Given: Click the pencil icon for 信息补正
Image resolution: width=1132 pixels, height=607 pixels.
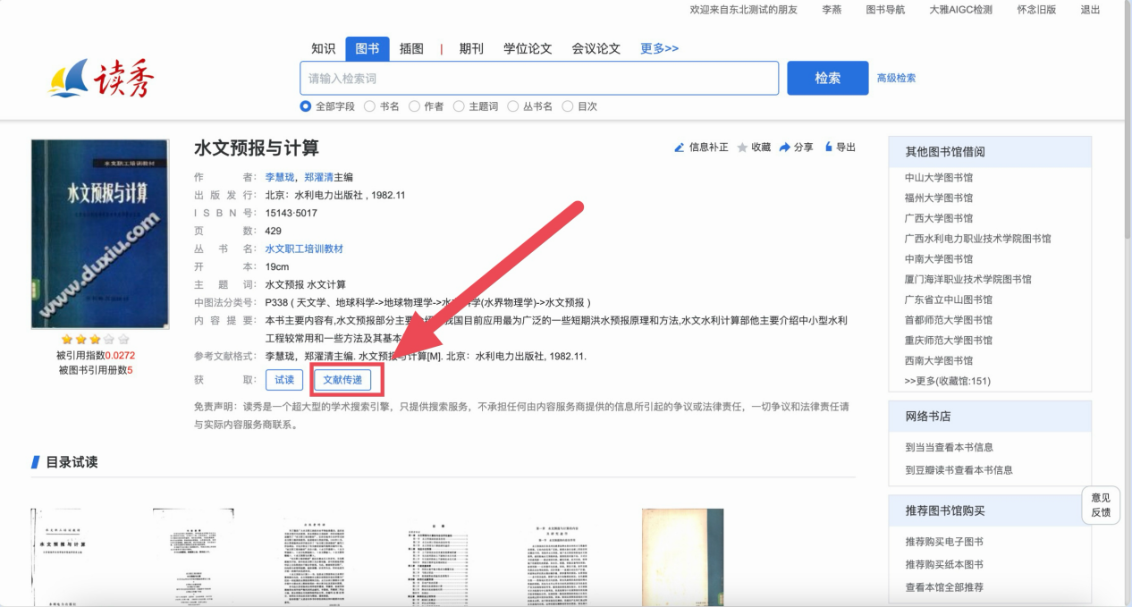Looking at the screenshot, I should (680, 148).
